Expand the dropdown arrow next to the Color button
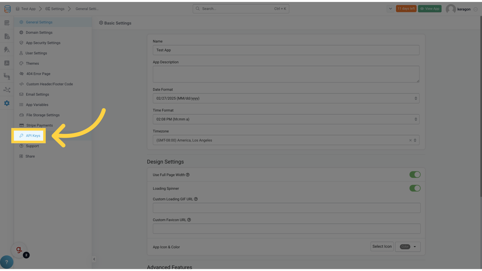Screen dimensions: 482x271 point(415,247)
